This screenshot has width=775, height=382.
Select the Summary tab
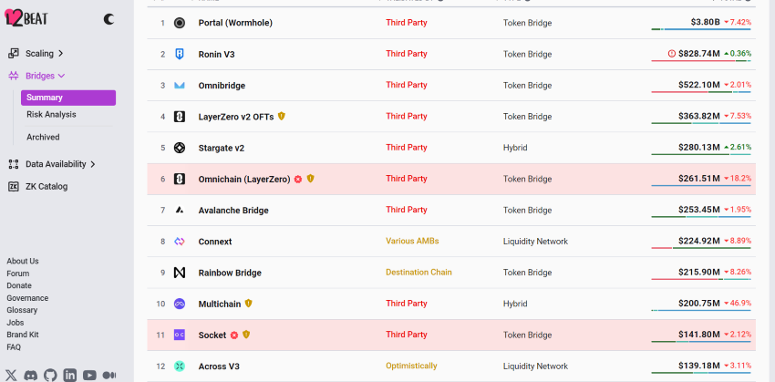coord(68,98)
